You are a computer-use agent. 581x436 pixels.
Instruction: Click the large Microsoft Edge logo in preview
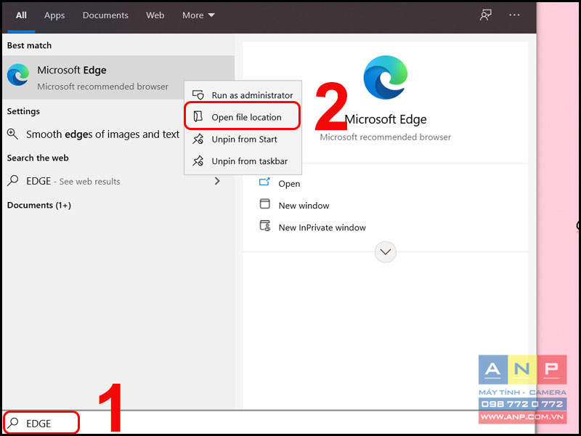(385, 78)
